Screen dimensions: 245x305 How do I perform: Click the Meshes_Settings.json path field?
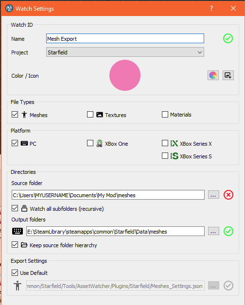(x=115, y=286)
